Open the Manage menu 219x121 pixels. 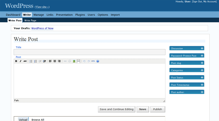[x=39, y=15]
